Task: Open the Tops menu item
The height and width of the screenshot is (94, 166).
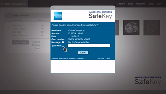Action: pos(130,4)
